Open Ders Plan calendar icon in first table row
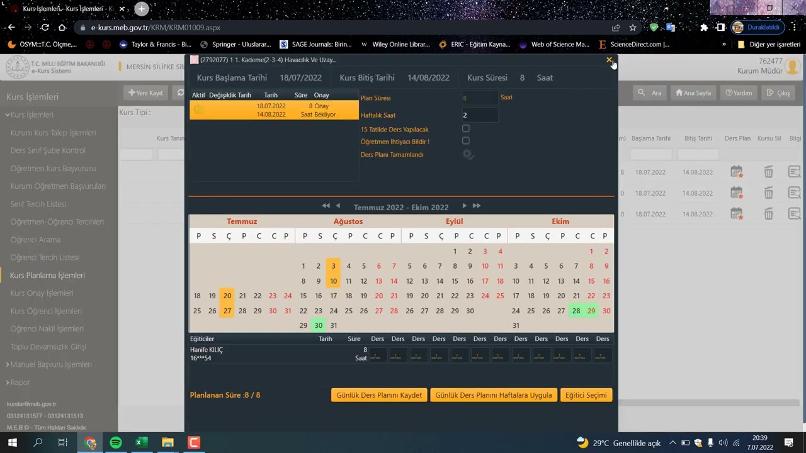This screenshot has height=453, width=806. click(736, 172)
